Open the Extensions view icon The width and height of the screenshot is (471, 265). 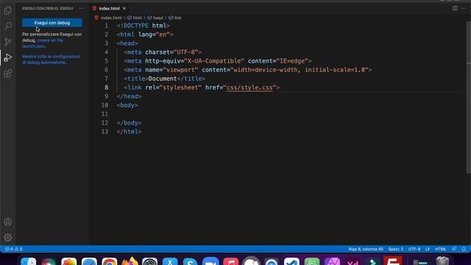pyautogui.click(x=8, y=74)
